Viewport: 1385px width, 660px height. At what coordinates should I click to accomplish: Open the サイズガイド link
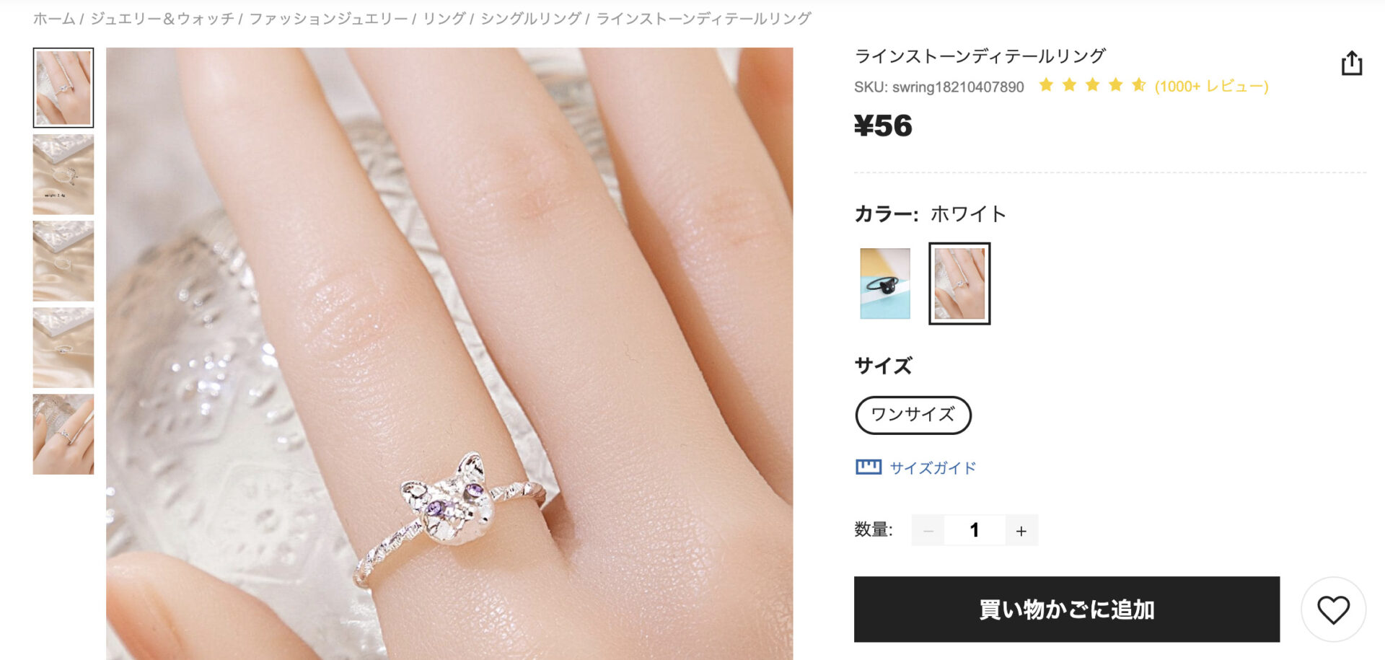[x=933, y=467]
